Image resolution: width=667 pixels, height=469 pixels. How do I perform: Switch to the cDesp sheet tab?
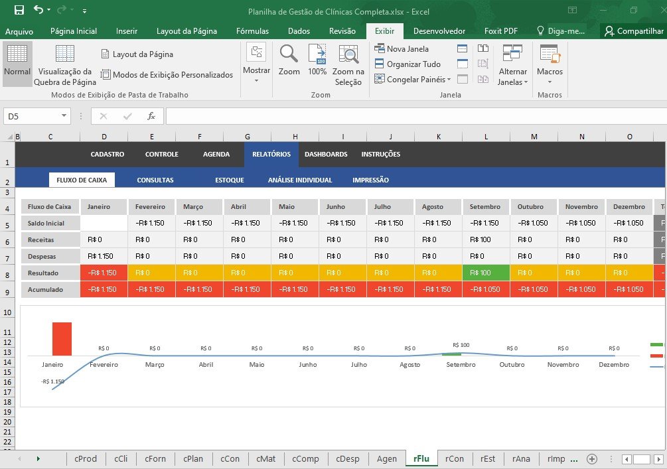348,458
